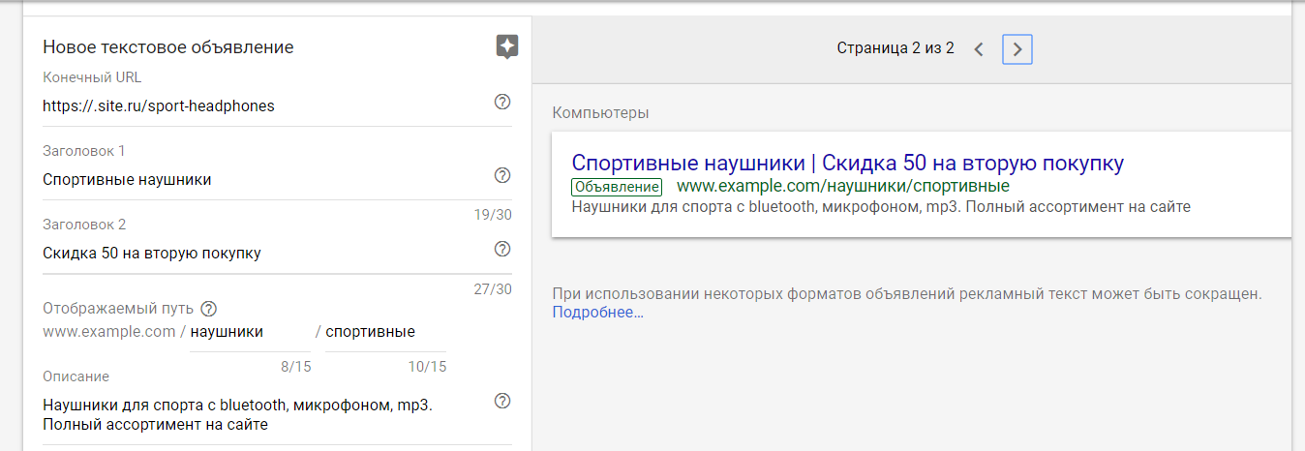Go to the next preview page arrow
Viewport: 1305px width, 451px height.
(1017, 48)
